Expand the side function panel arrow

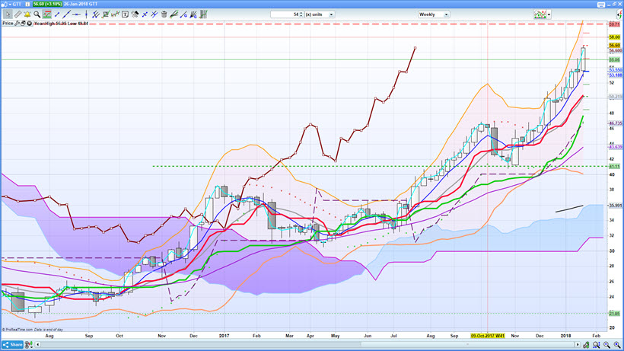[x=619, y=14]
